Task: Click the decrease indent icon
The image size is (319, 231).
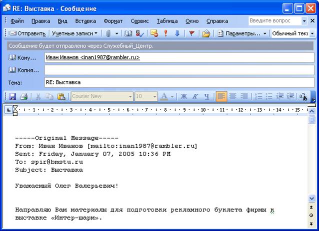Action: point(280,96)
